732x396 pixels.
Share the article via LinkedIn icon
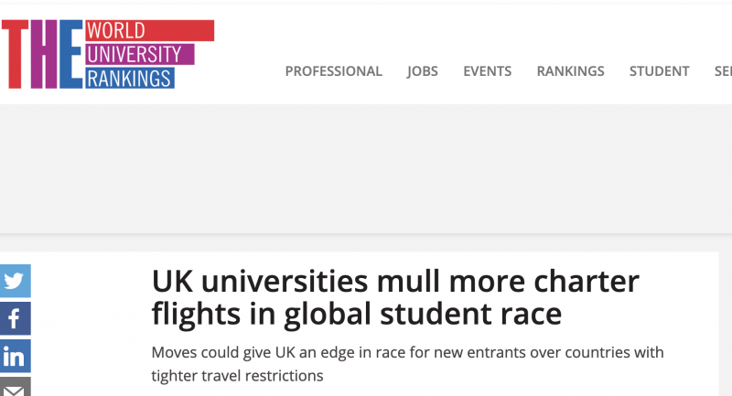tap(15, 357)
